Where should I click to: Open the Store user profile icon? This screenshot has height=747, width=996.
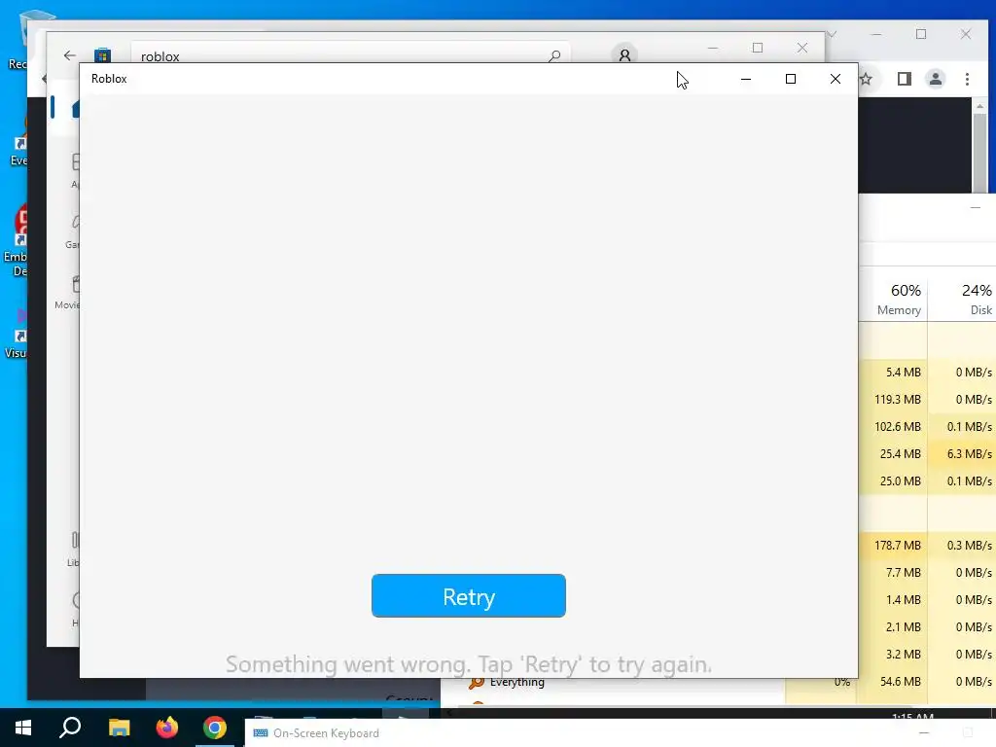pos(624,55)
